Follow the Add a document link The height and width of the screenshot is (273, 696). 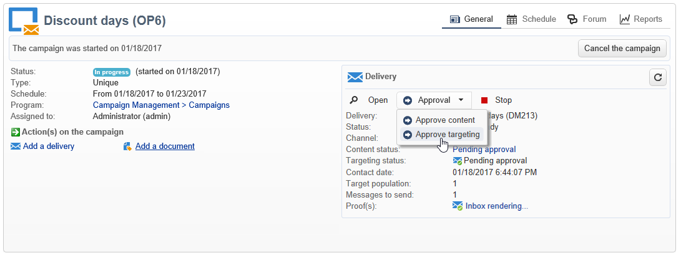tap(165, 146)
